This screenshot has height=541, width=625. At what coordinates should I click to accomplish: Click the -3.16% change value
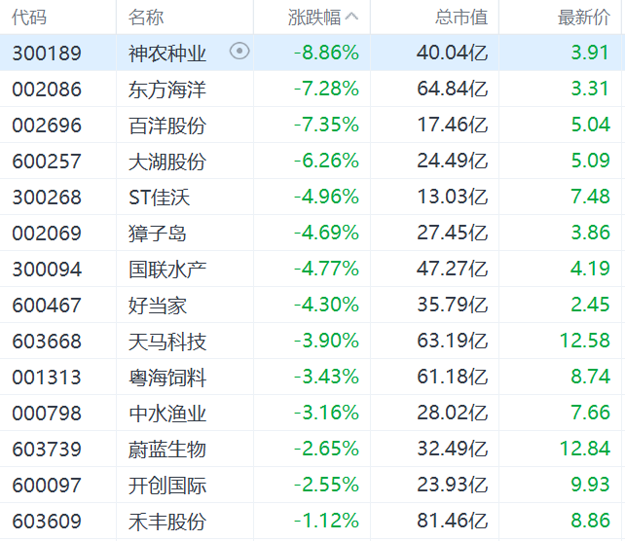pyautogui.click(x=326, y=413)
